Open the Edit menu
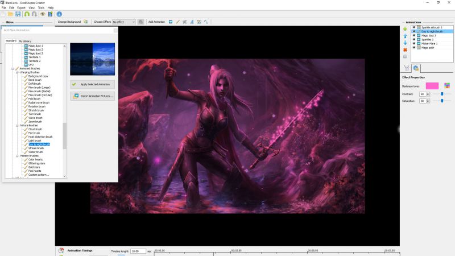This screenshot has width=455, height=256. [11, 8]
